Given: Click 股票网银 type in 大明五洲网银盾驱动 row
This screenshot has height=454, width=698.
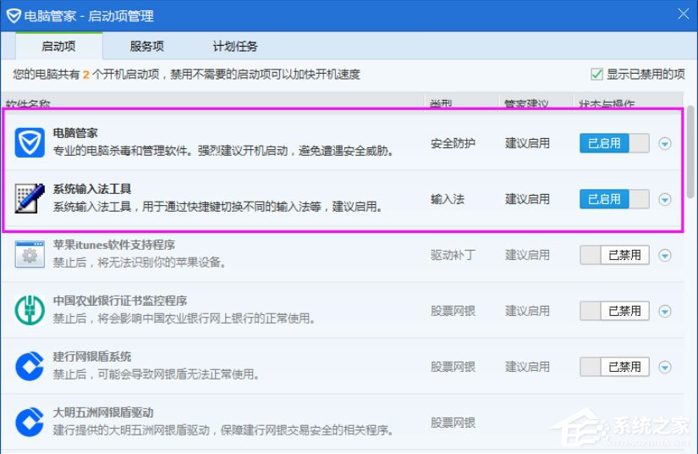Looking at the screenshot, I should 453,423.
